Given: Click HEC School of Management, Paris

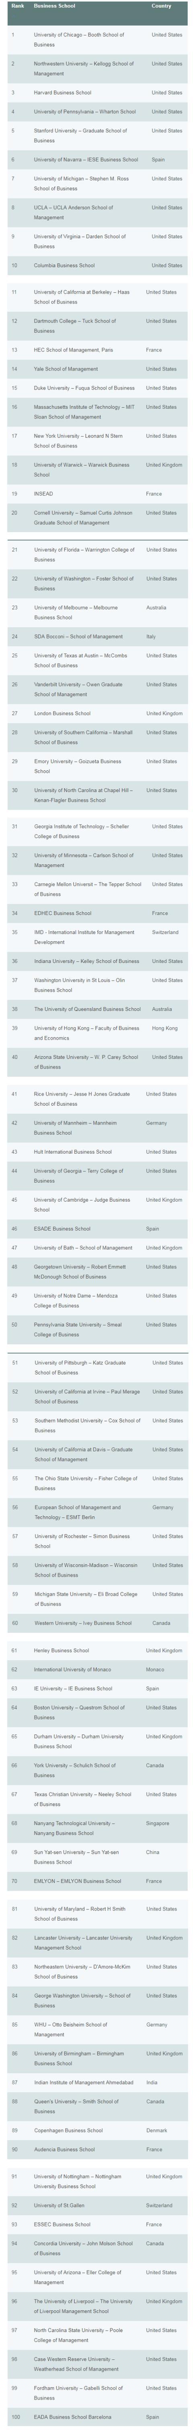Looking at the screenshot, I should point(74,349).
